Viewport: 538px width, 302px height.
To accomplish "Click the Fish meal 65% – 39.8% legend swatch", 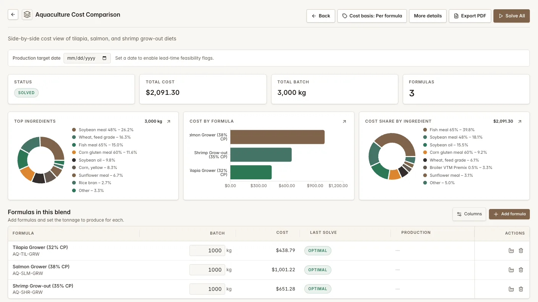I will click(x=425, y=130).
